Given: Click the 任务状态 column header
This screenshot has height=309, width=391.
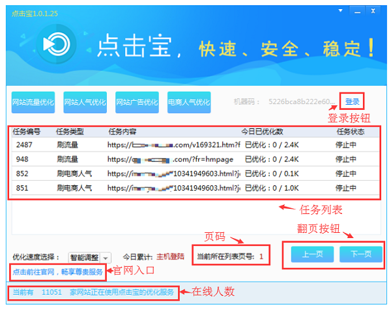Looking at the screenshot, I should coord(350,131).
